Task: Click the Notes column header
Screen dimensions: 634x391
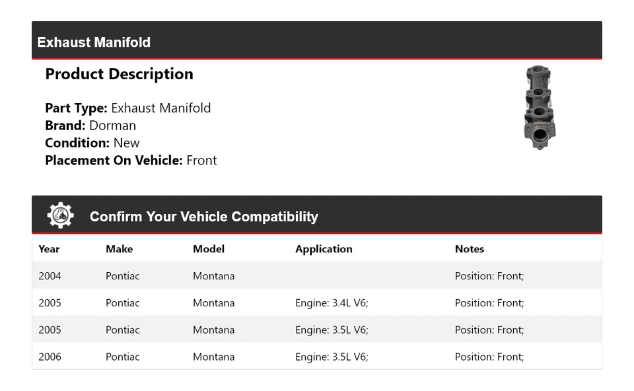Action: click(470, 249)
